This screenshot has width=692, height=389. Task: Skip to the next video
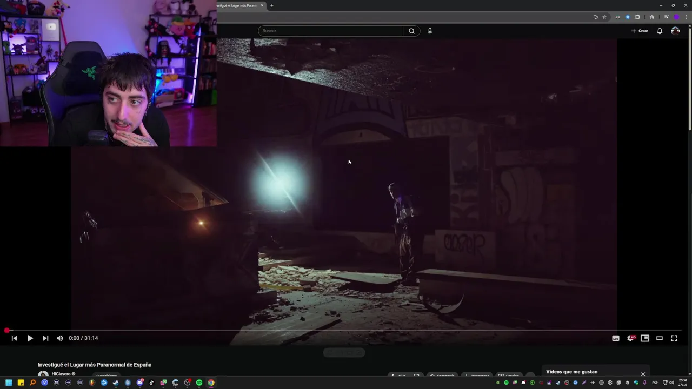tap(45, 338)
